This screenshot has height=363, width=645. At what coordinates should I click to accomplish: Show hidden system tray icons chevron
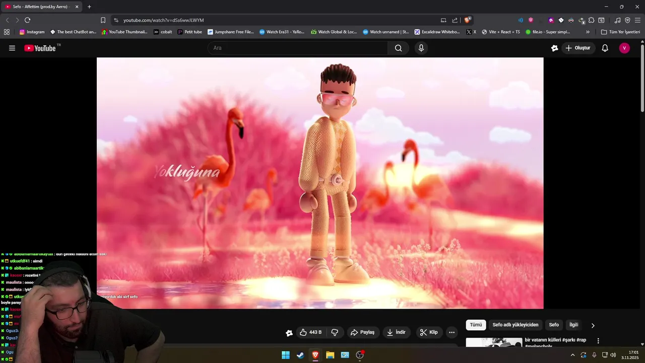tap(572, 355)
